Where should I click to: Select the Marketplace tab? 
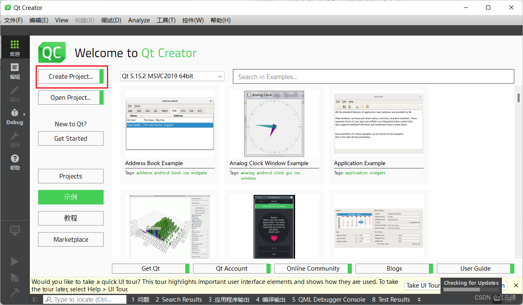click(71, 240)
